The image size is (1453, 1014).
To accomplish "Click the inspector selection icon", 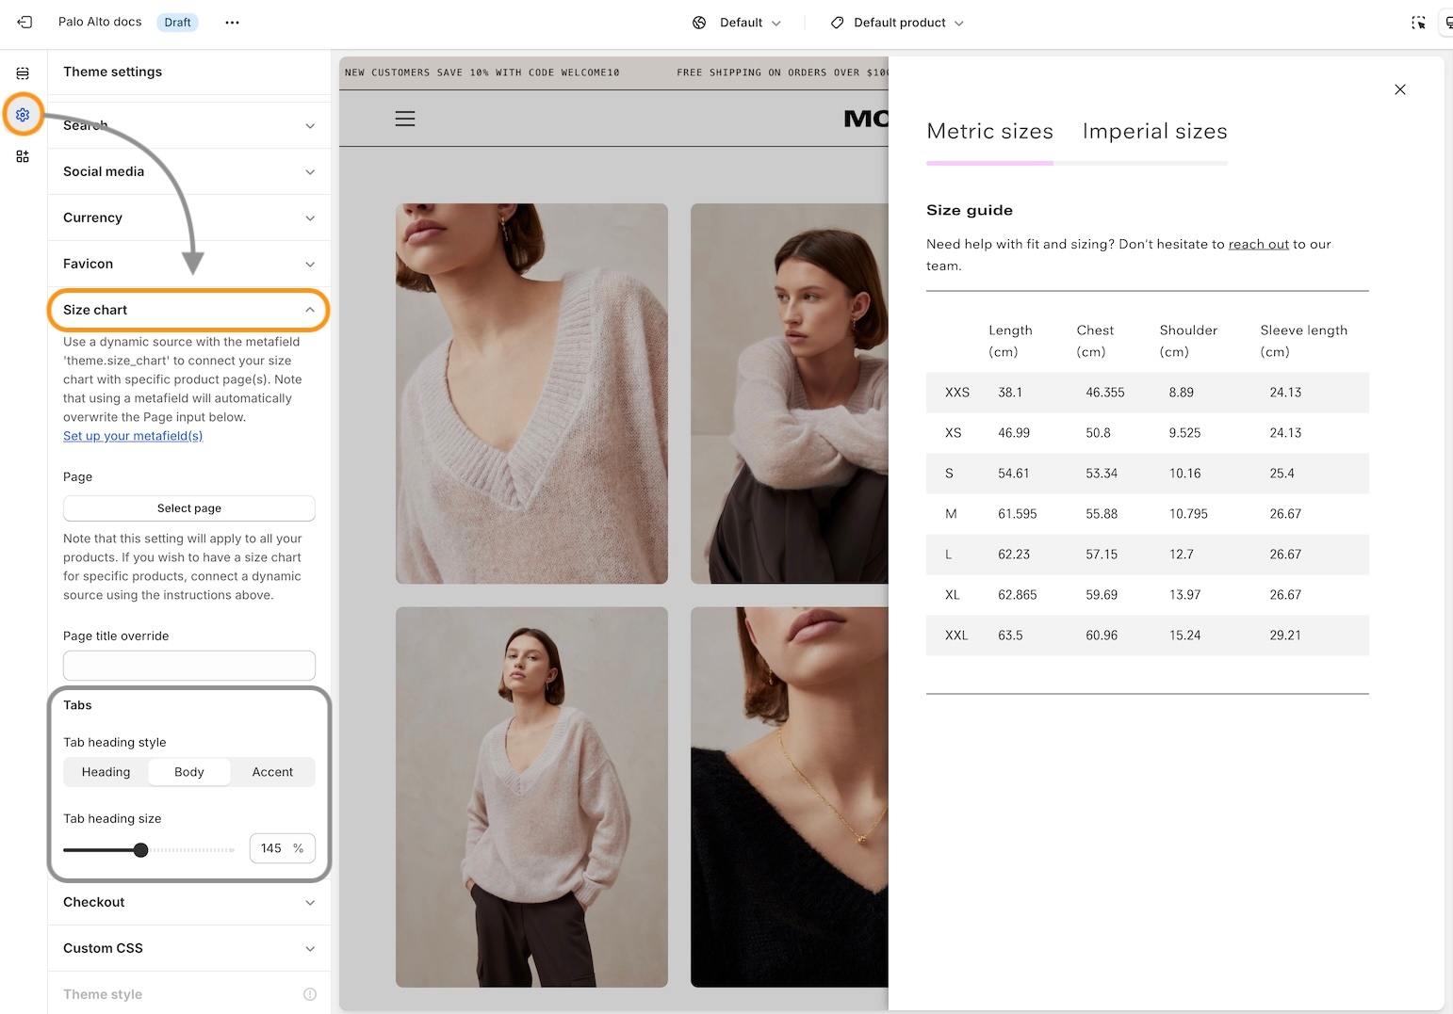I will [1418, 23].
